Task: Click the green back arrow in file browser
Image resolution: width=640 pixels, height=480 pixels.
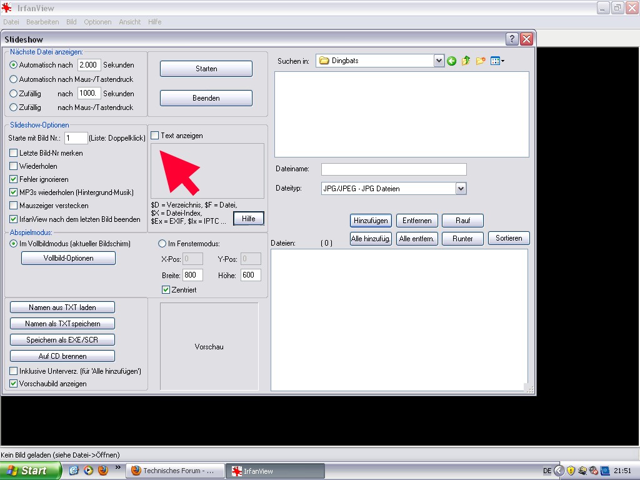Action: [452, 61]
